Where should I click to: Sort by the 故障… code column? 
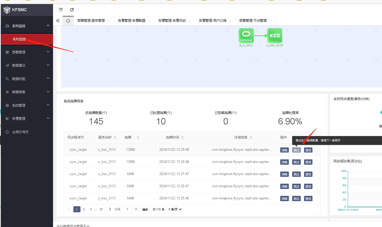pyautogui.click(x=138, y=138)
